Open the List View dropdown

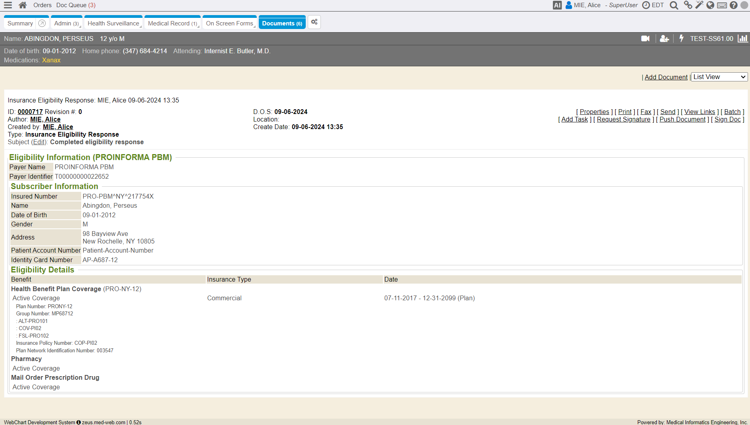click(719, 77)
